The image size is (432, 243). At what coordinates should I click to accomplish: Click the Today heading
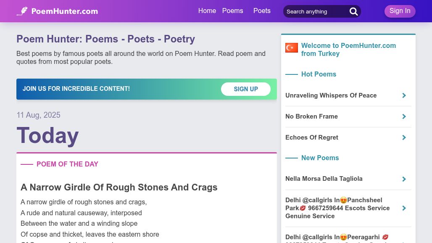pyautogui.click(x=47, y=135)
